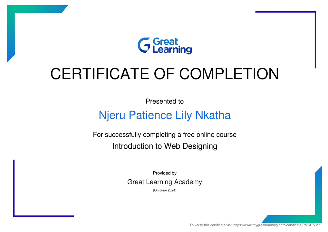This screenshot has width=328, height=232.
Task: Click the 'CERTIFICATE OF COMPLETION' heading
Action: [165, 74]
